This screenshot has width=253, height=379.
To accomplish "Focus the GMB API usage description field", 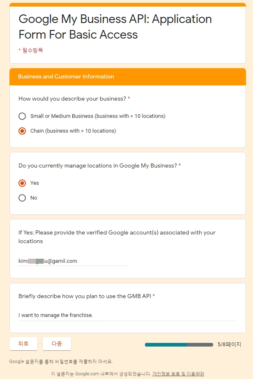I will click(x=127, y=315).
